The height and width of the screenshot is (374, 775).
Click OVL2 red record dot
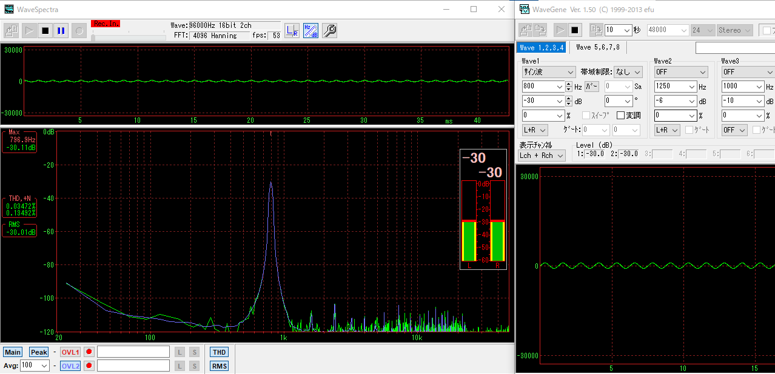pos(89,366)
